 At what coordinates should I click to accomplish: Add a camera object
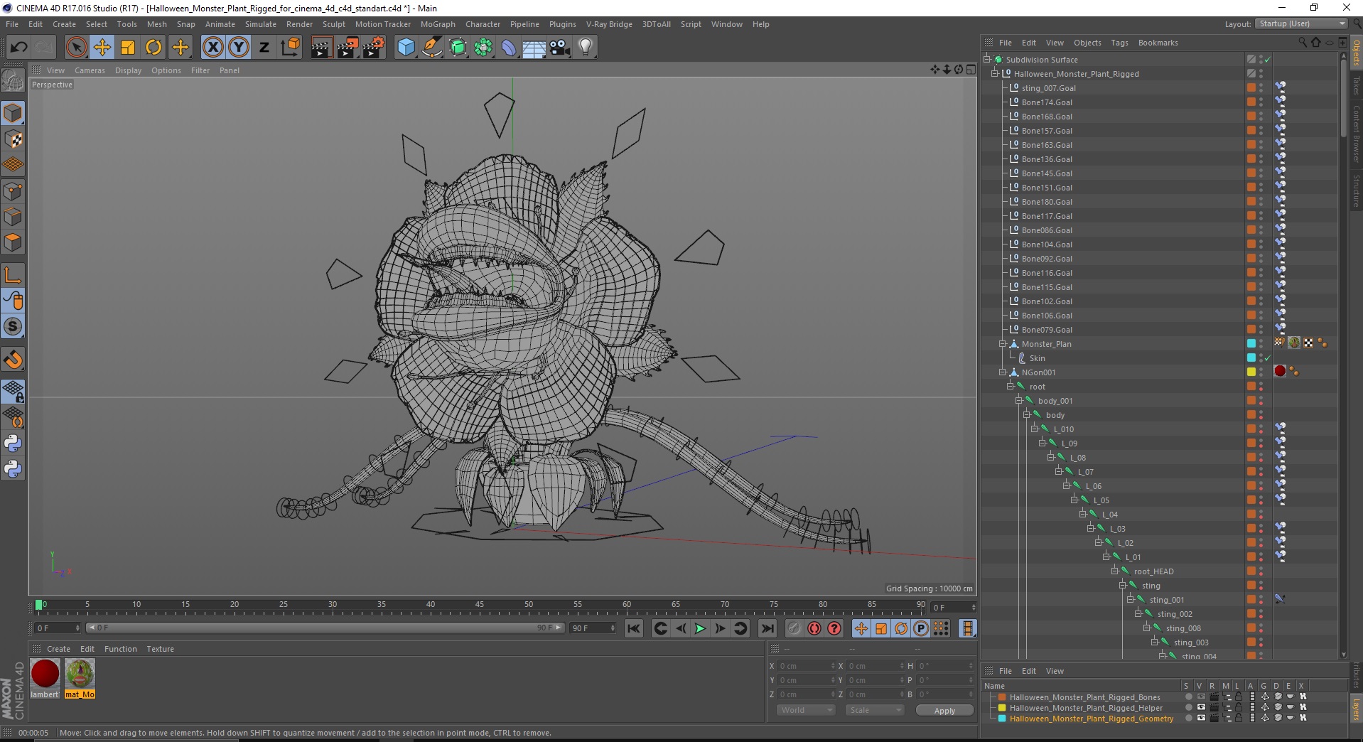(560, 48)
